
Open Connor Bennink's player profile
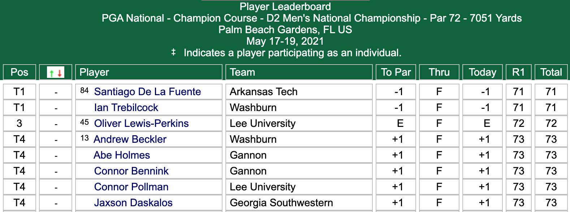point(131,171)
